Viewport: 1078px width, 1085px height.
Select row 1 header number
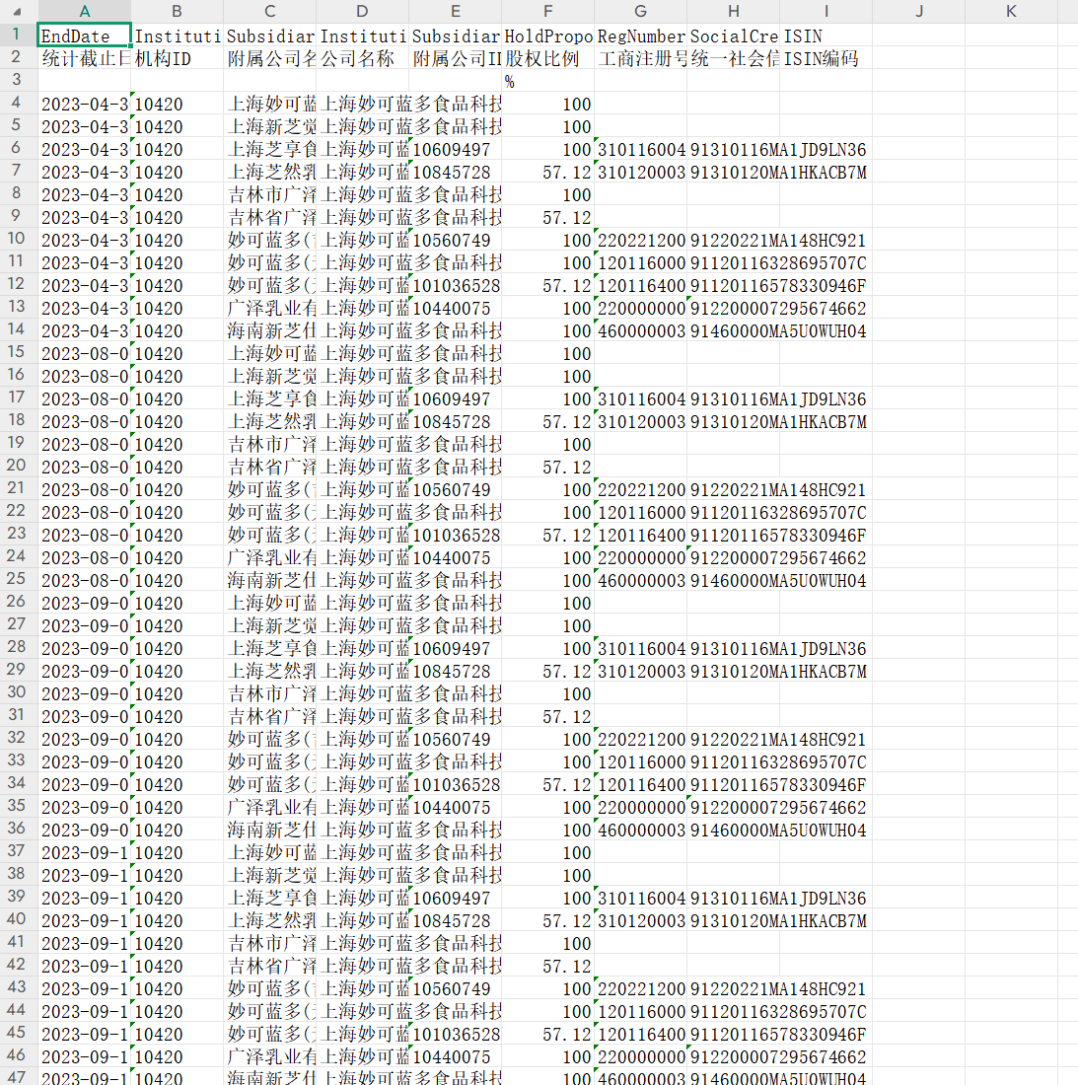pyautogui.click(x=17, y=35)
